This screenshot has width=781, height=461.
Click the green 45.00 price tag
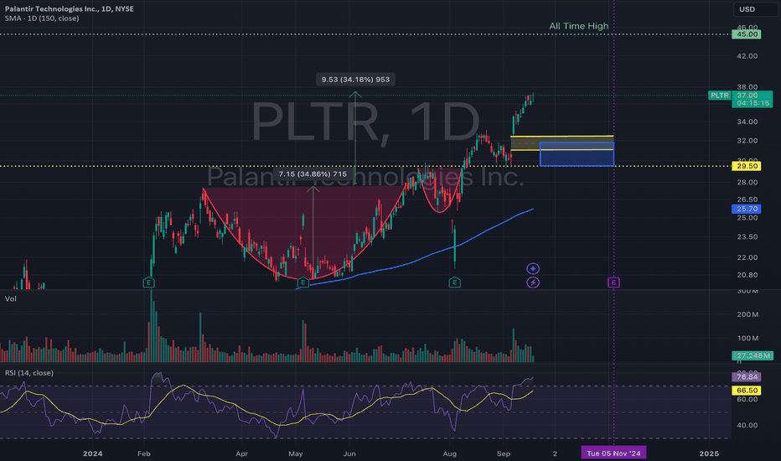(x=746, y=34)
